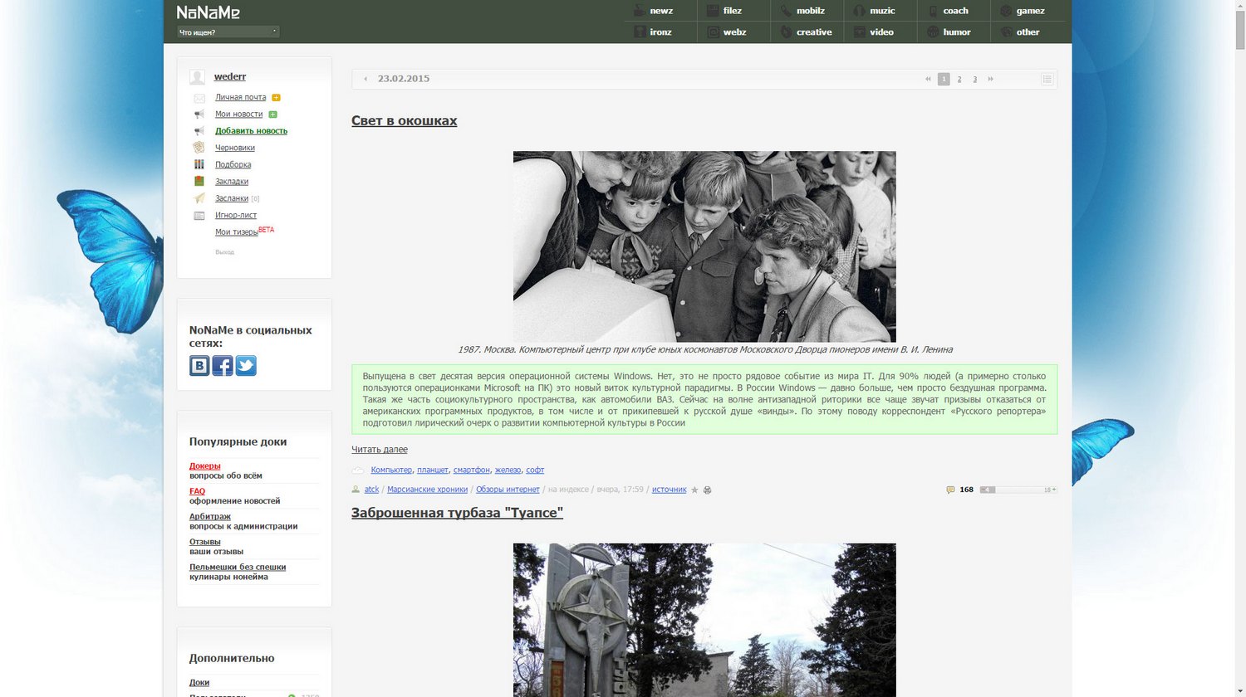
Task: Open the 'Что ищем?' search dropdown
Action: tap(228, 32)
